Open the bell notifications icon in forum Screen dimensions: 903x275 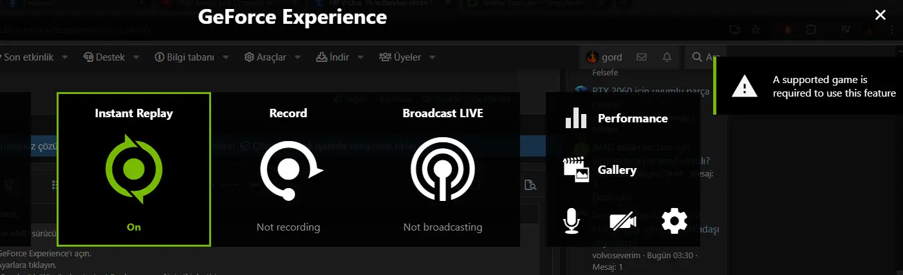(x=667, y=57)
